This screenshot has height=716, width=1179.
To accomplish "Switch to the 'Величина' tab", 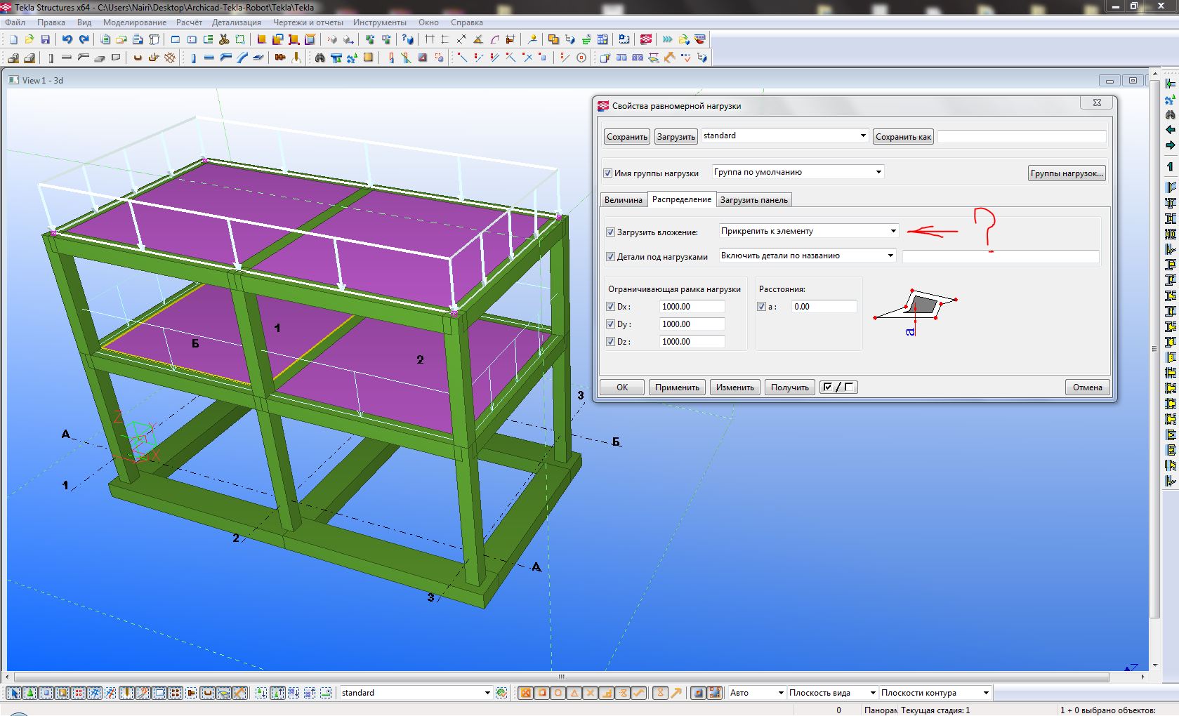I will coord(623,200).
